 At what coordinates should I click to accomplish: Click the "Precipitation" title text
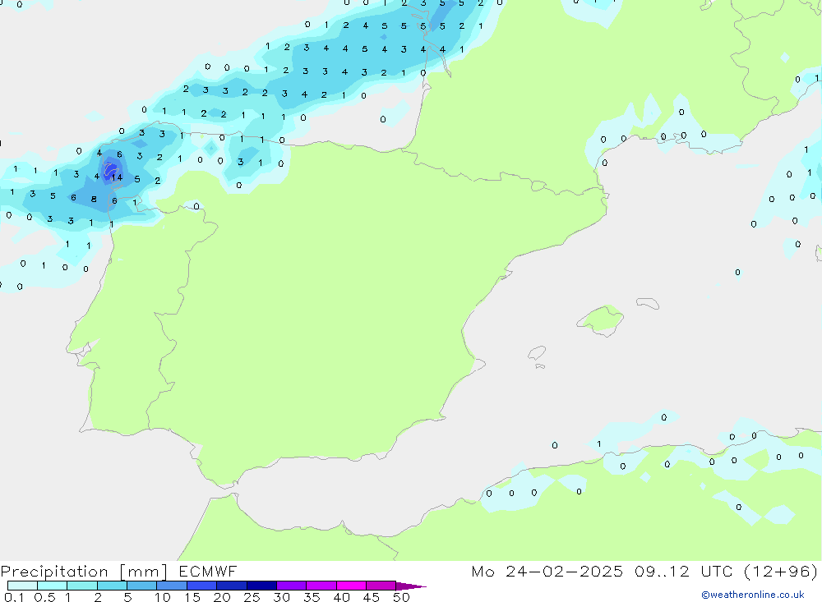pyautogui.click(x=54, y=572)
